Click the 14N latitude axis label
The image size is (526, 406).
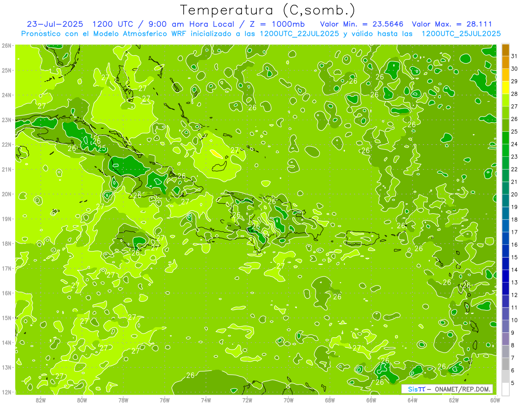[7, 342]
